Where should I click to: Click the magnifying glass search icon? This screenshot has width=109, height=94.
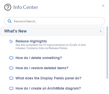click(x=9, y=21)
